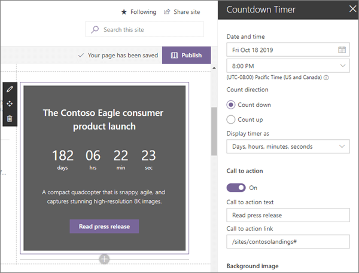Click the 06 hrs counter
Screen dimensions: 359x273
pos(93,159)
